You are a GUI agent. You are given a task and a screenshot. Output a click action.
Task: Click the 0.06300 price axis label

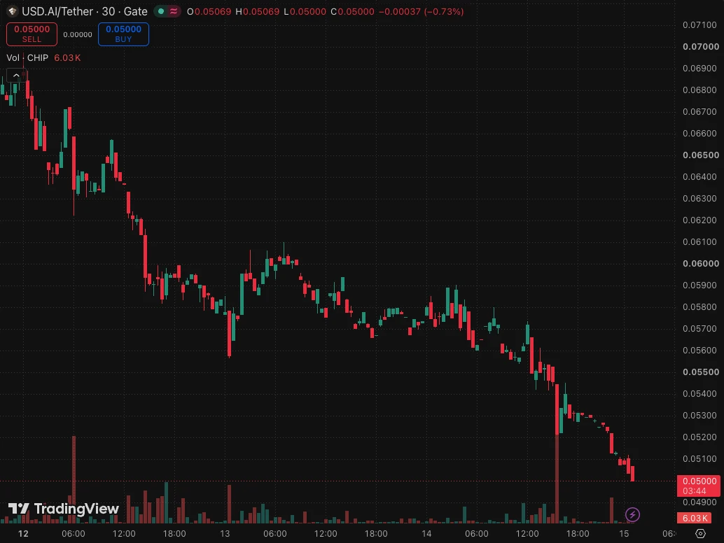pos(699,199)
